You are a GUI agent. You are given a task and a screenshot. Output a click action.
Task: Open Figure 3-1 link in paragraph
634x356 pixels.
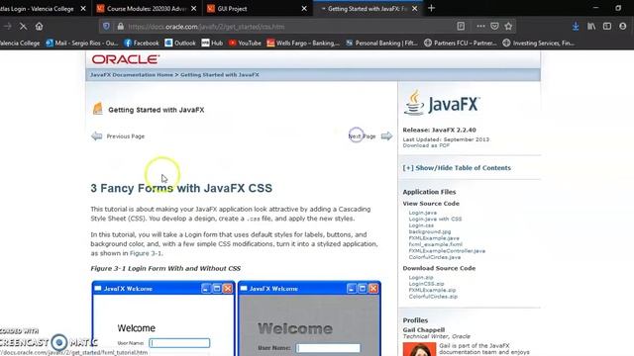pos(146,253)
